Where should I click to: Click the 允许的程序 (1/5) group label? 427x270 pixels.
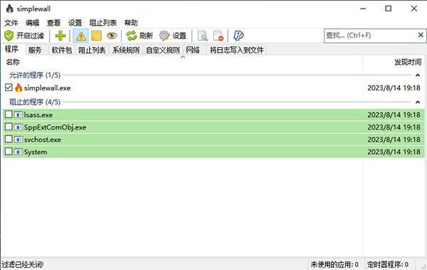coord(35,75)
